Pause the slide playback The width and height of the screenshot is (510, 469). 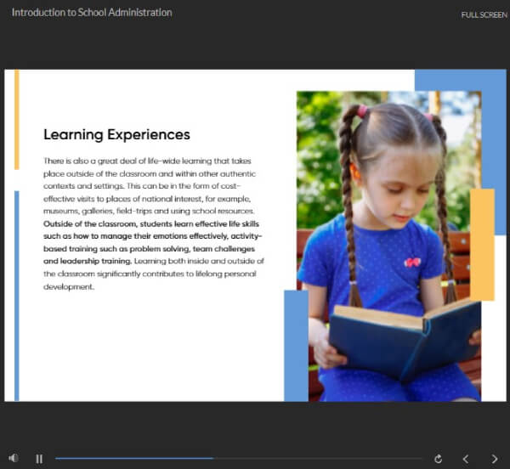tap(39, 459)
